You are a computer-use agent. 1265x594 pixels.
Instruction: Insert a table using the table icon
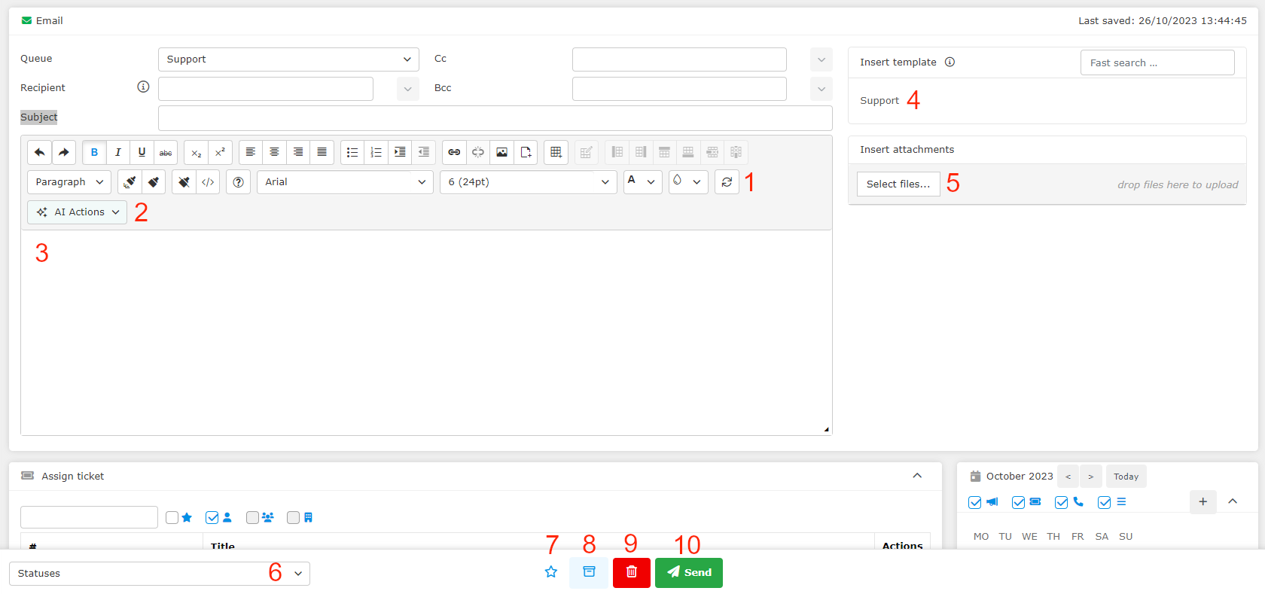pos(556,152)
